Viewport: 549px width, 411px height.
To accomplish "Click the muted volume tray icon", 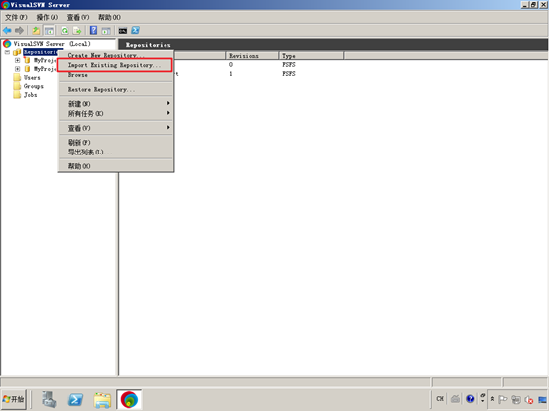I will (529, 399).
